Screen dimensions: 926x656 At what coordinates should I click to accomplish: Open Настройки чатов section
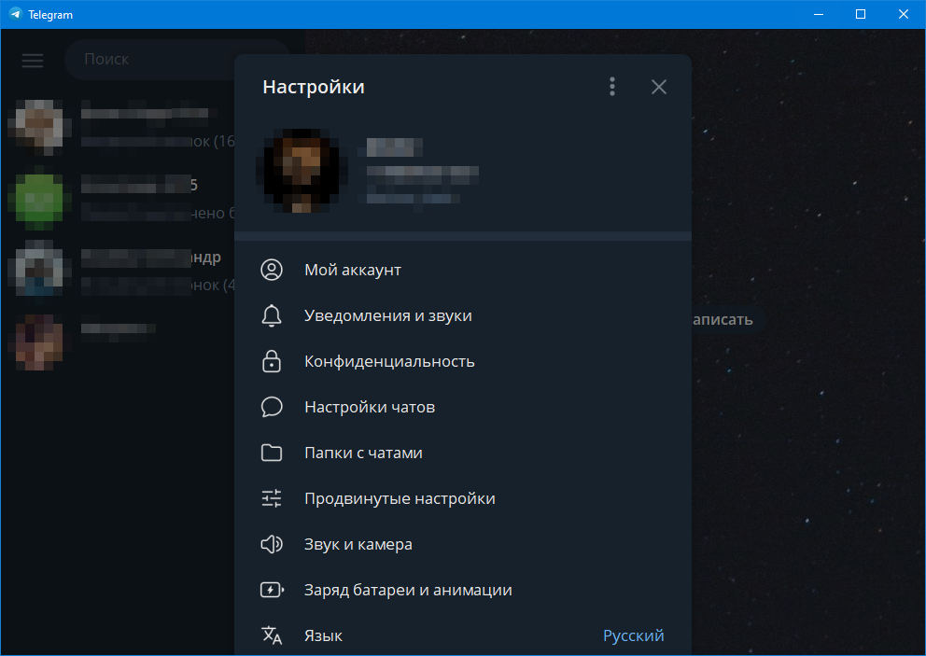[x=463, y=407]
